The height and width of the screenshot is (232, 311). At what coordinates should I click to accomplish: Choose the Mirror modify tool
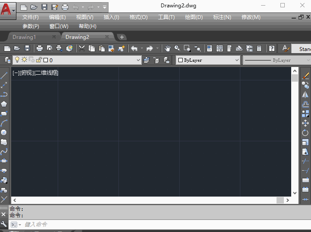tap(305, 95)
